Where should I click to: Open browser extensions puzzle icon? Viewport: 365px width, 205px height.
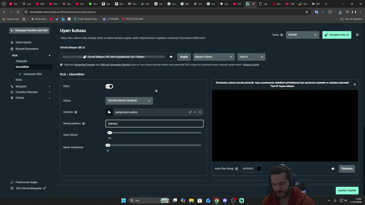pos(330,12)
